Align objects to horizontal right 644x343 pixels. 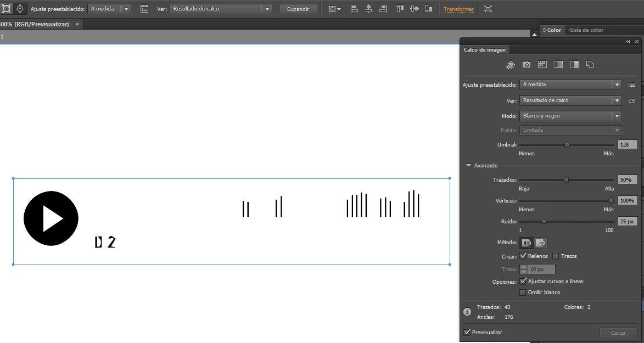383,9
